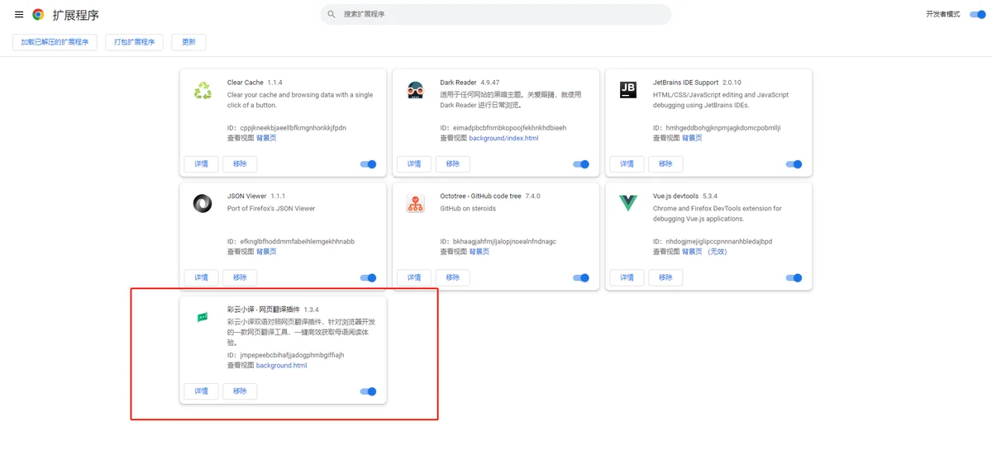
Task: Open 详情 details for 彩云小译
Action: point(202,391)
